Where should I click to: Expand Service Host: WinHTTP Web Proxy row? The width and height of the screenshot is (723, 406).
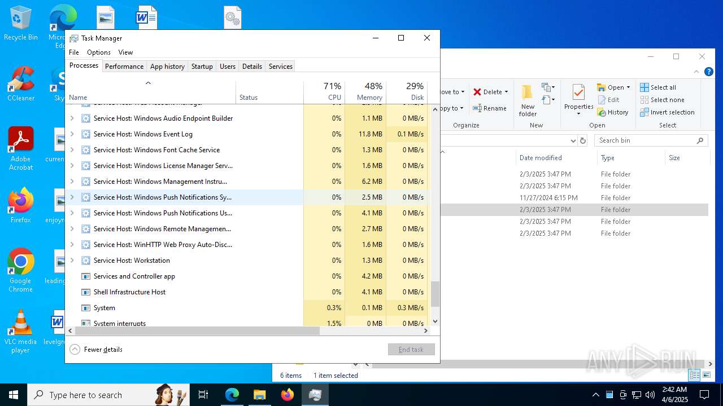point(72,245)
